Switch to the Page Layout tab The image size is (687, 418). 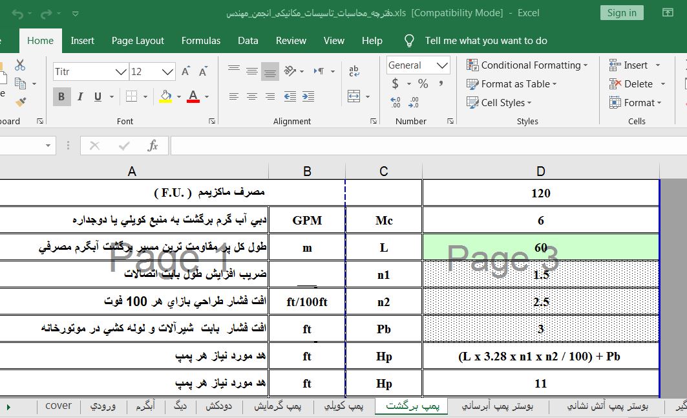tap(137, 41)
